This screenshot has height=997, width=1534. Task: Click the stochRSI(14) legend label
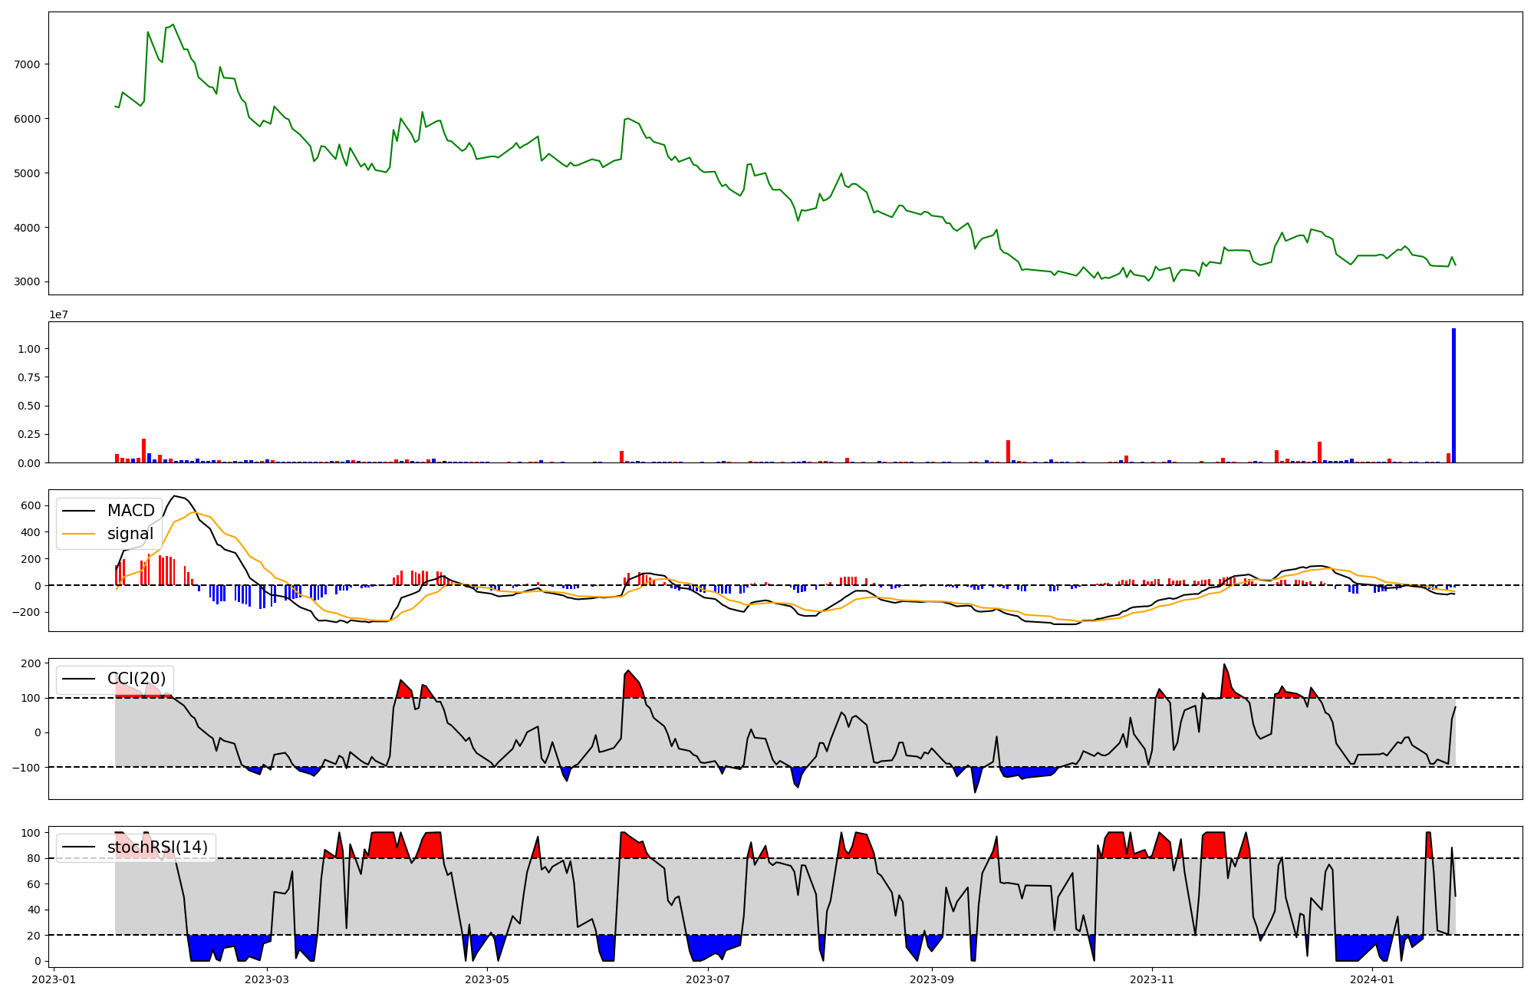[x=157, y=847]
